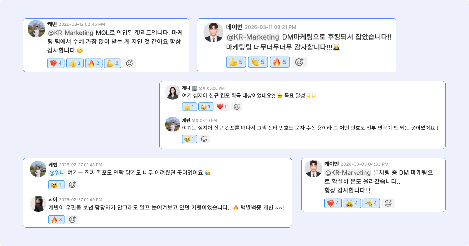The height and width of the screenshot is (246, 469).
Task: Toggle heart reaction with count 4 on Kevin's MQL message
Action: (x=56, y=63)
